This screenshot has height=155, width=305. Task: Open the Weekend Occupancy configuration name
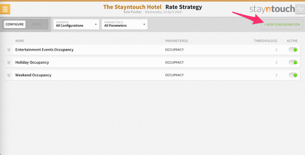pyautogui.click(x=33, y=75)
